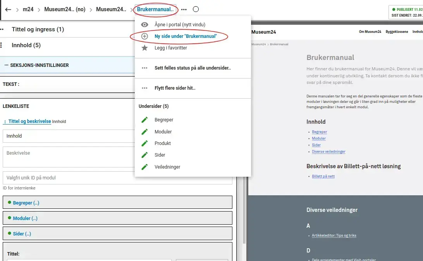The height and width of the screenshot is (261, 423).
Task: Navigate to m24 breadcrumb
Action: pos(28,9)
